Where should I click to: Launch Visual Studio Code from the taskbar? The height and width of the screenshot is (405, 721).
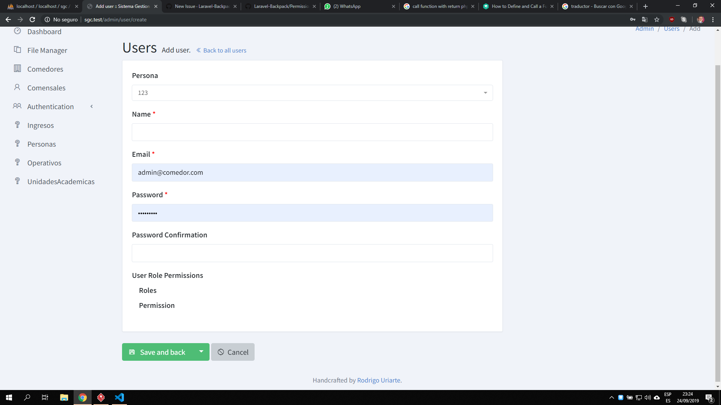tap(119, 397)
